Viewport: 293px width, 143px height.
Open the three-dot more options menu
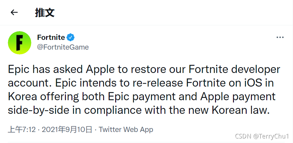pos(280,38)
